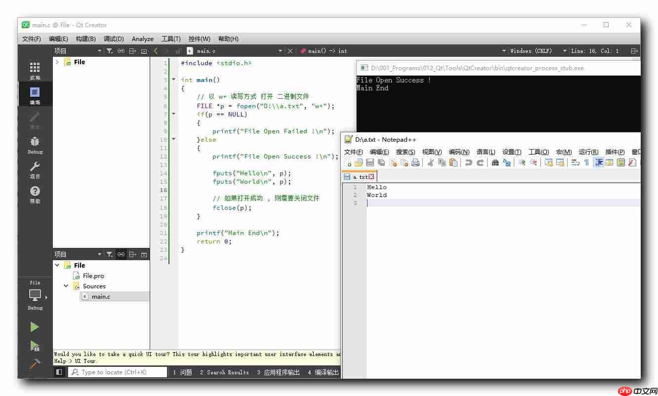658x396 pixels.
Task: Open the Windows (CRLF) line ending dropdown
Action: (x=531, y=51)
